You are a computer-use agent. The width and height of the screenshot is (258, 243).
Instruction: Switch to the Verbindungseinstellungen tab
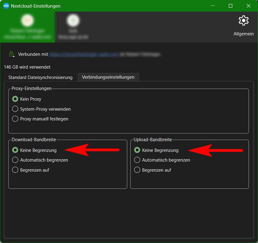pos(108,77)
